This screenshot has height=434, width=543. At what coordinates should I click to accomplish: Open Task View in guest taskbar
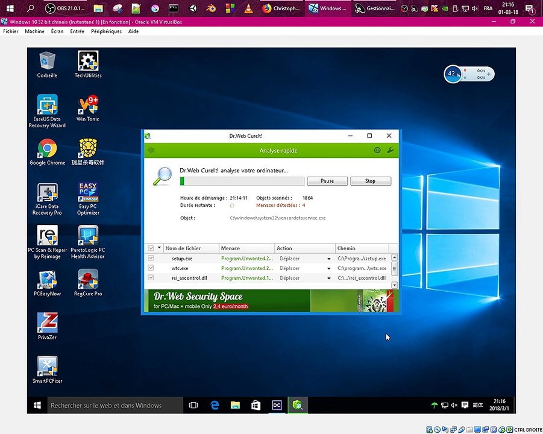[x=193, y=405]
